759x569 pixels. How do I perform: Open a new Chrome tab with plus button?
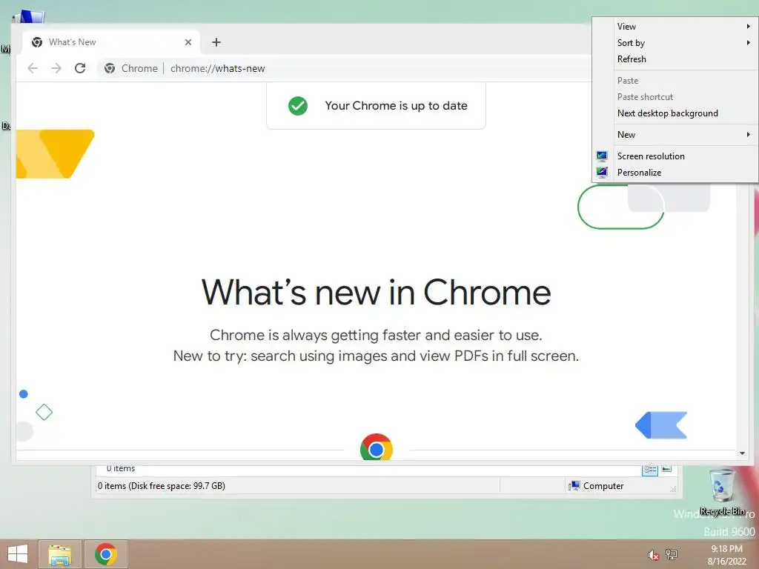coord(216,42)
